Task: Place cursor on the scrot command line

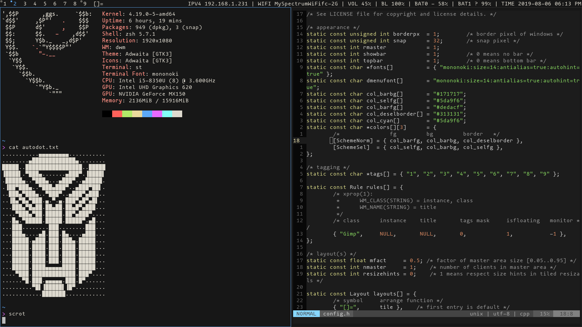Action: click(17, 314)
